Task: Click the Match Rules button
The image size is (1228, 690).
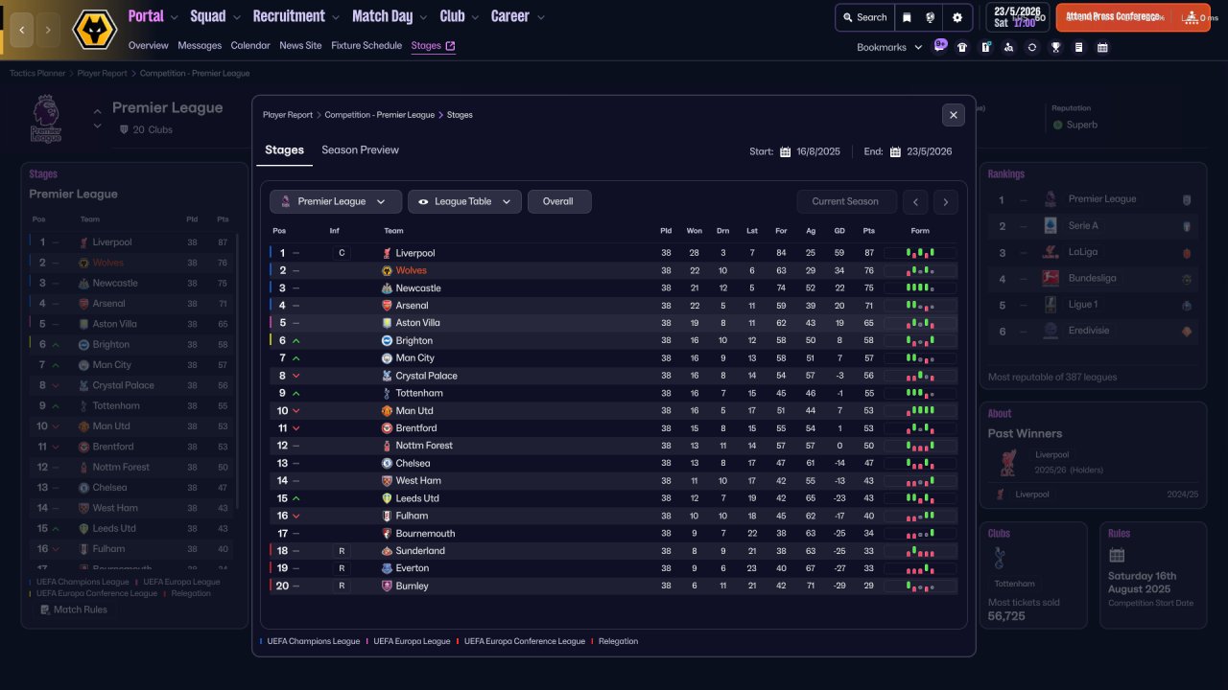Action: (x=74, y=609)
